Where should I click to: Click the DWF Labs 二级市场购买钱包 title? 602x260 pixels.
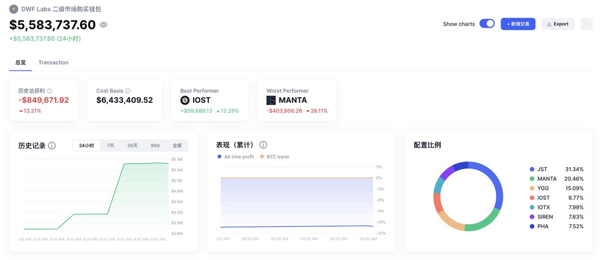point(61,9)
